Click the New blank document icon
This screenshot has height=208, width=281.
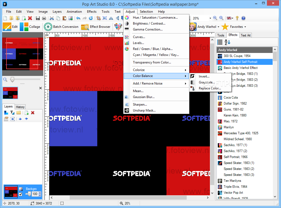click(5, 18)
